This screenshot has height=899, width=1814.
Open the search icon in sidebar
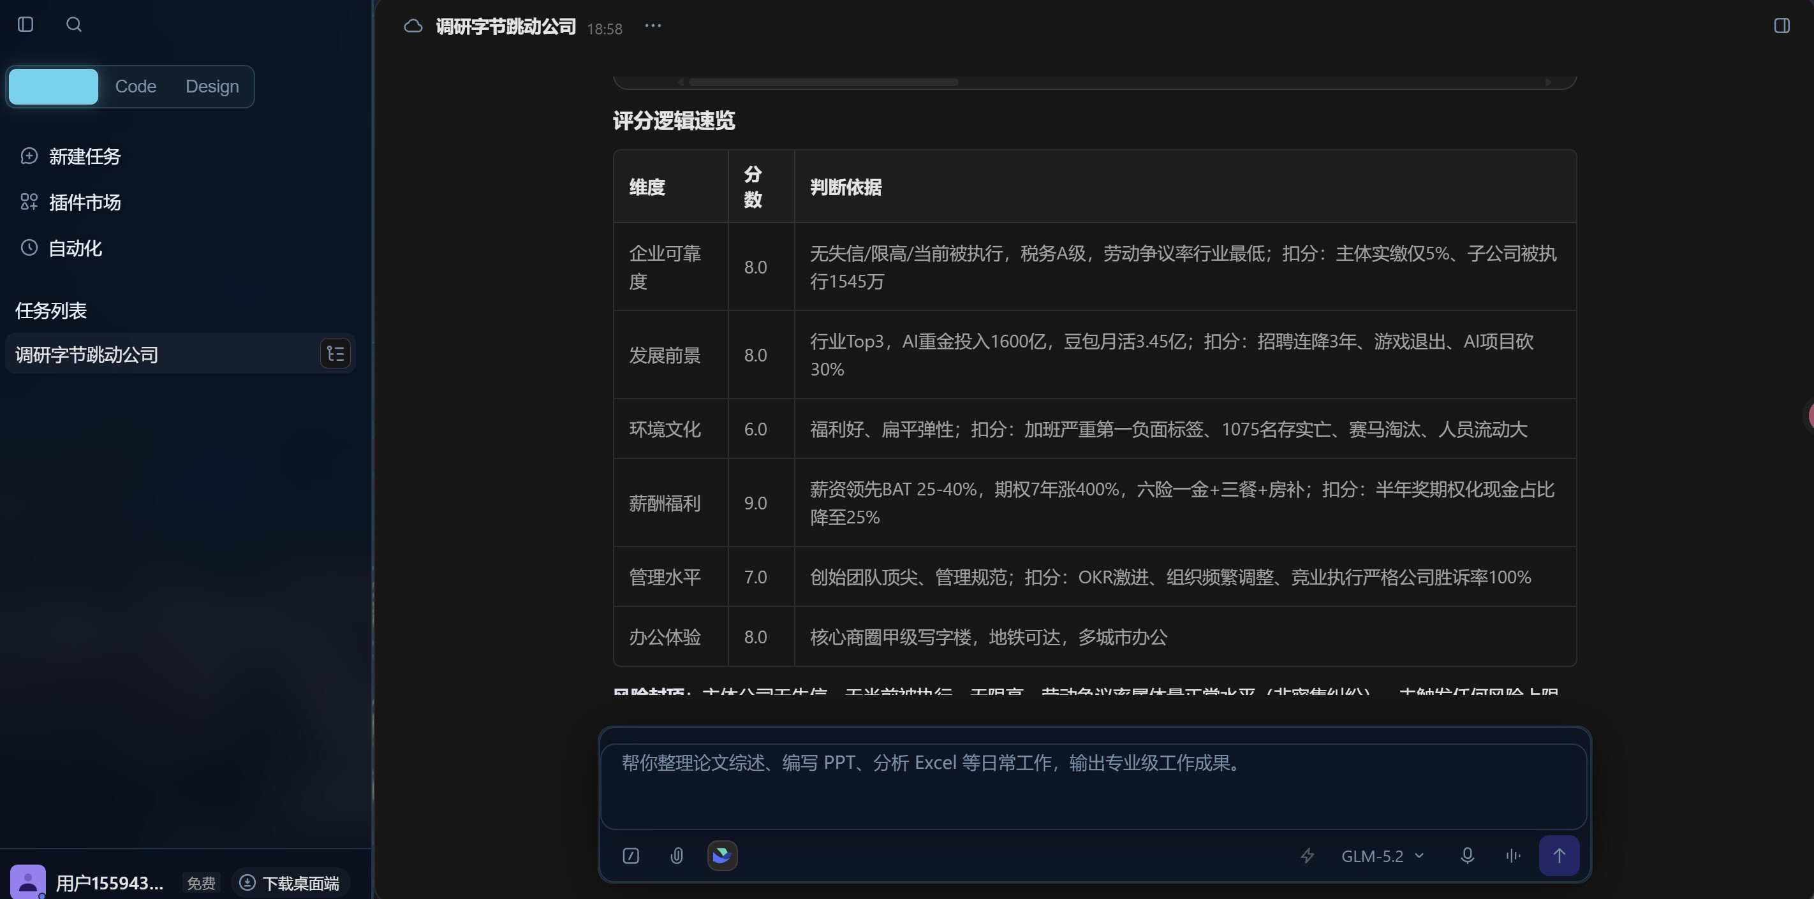[x=74, y=25]
